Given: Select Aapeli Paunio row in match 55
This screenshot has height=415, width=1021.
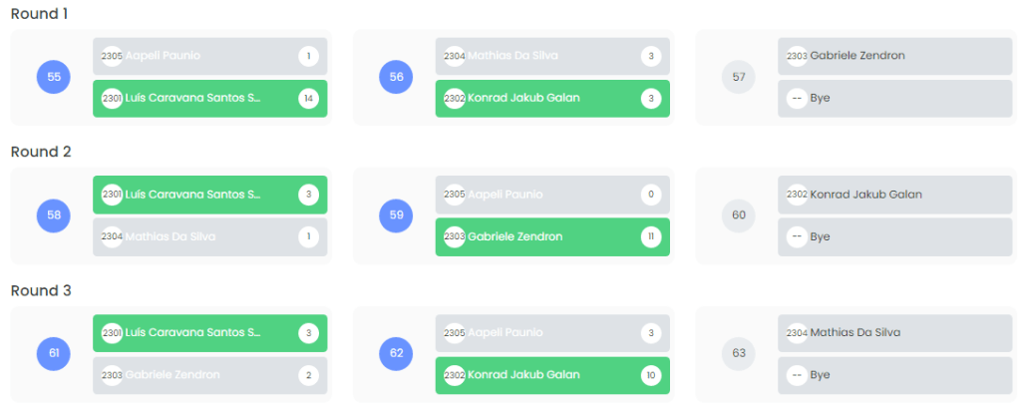Looking at the screenshot, I should tap(199, 57).
